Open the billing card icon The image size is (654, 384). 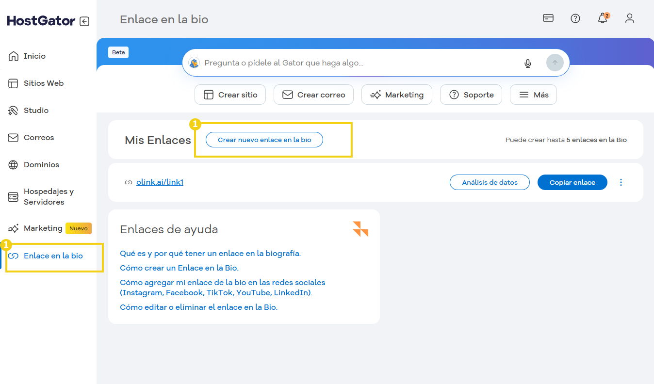point(548,18)
